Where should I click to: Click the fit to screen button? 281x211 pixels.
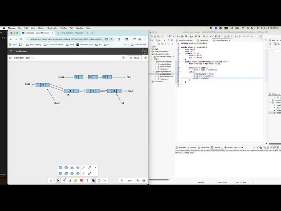coord(144,181)
